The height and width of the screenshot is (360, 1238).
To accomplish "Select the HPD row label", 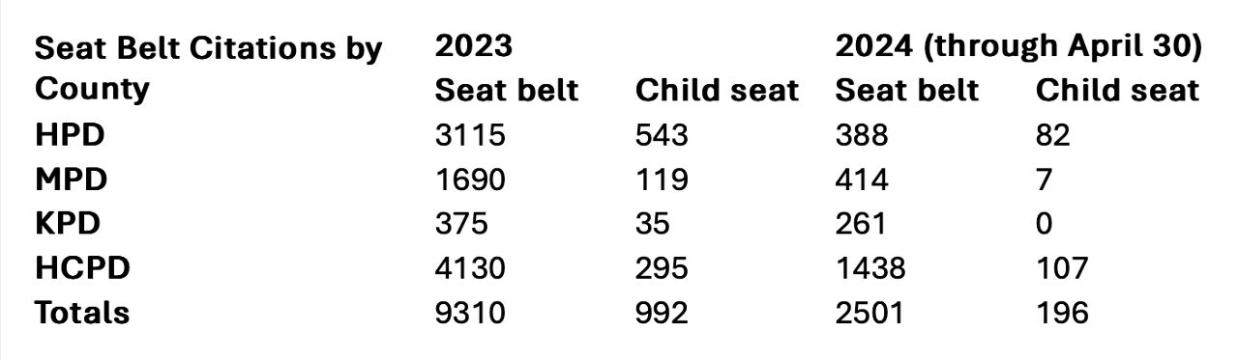I will [70, 134].
